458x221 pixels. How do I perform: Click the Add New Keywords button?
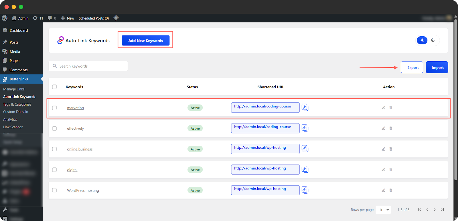[145, 40]
